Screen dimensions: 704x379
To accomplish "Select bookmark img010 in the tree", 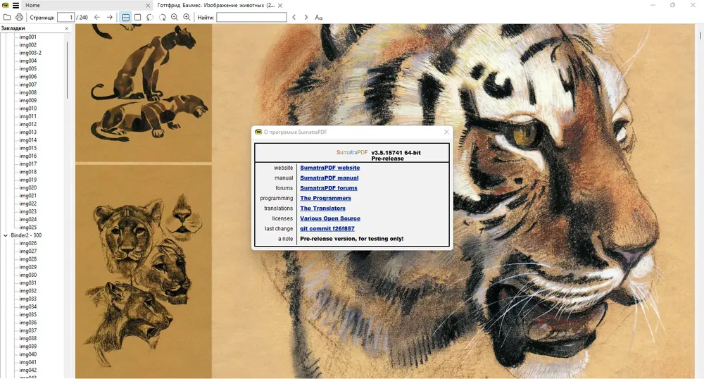I will [27, 108].
